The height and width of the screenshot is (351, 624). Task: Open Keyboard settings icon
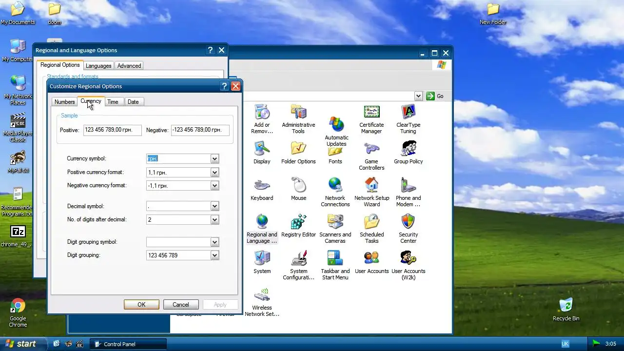tap(262, 189)
